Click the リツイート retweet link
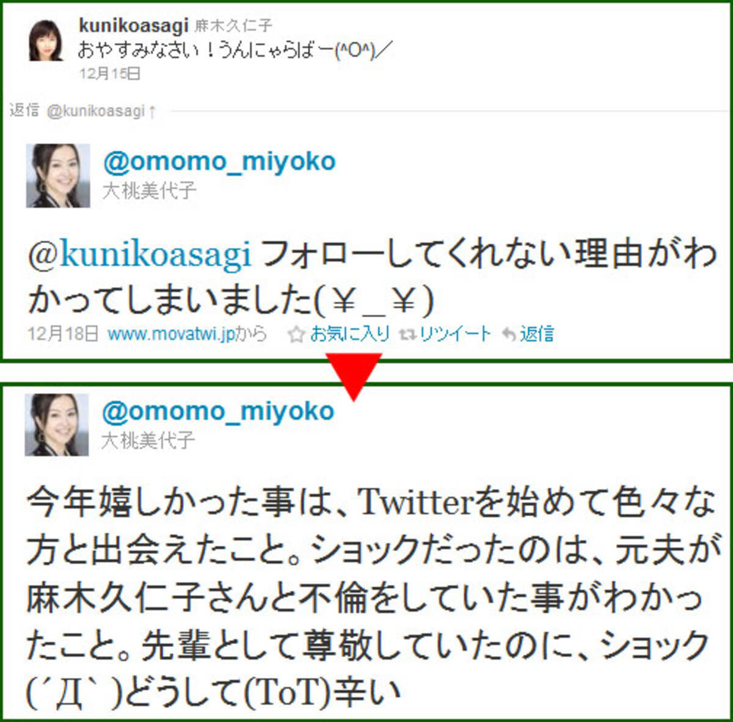Image resolution: width=733 pixels, height=722 pixels. [x=455, y=334]
